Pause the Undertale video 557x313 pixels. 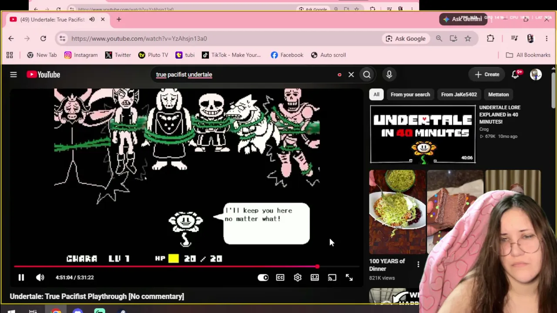click(x=21, y=277)
